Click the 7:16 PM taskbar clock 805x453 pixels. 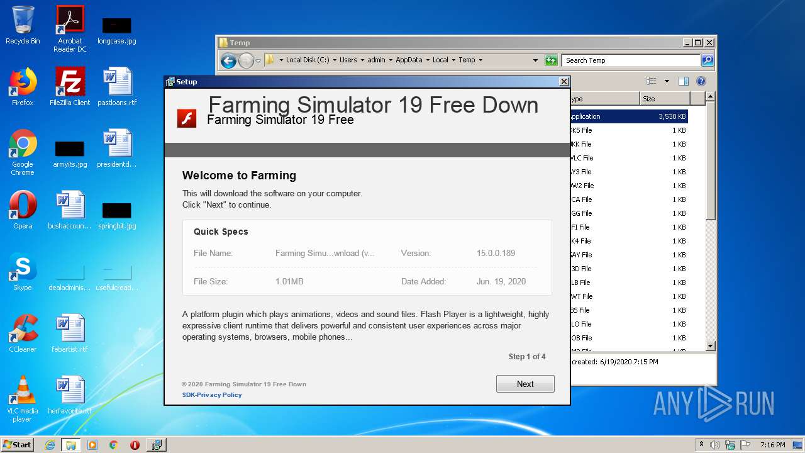pyautogui.click(x=772, y=445)
